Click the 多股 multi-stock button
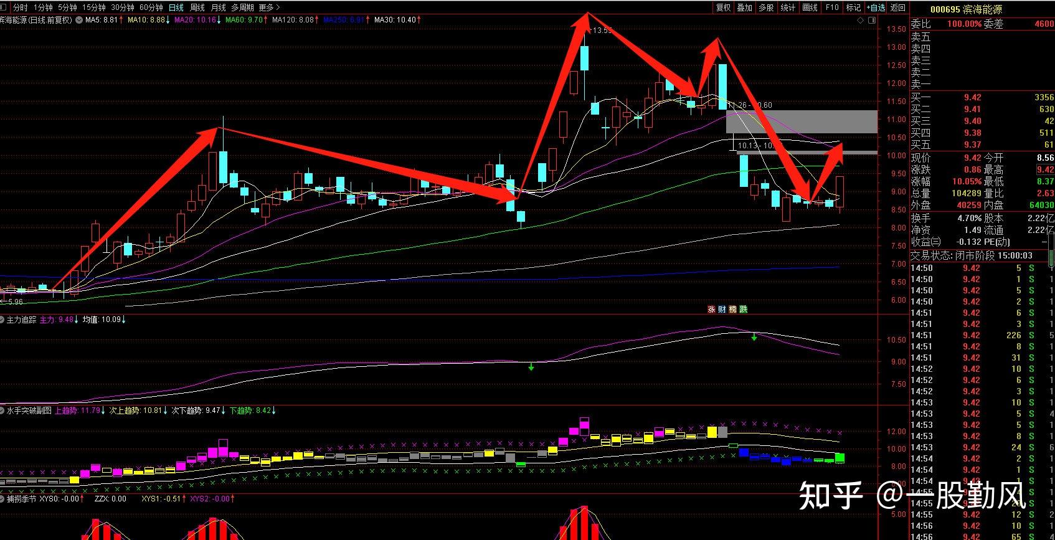The height and width of the screenshot is (540, 1055). [766, 7]
